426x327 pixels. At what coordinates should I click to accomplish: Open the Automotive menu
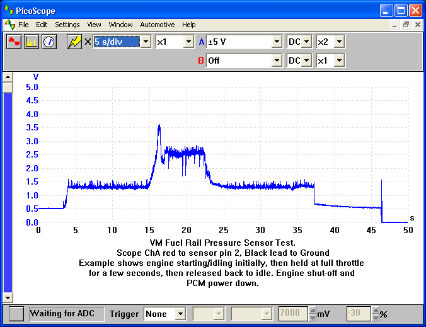coord(157,25)
